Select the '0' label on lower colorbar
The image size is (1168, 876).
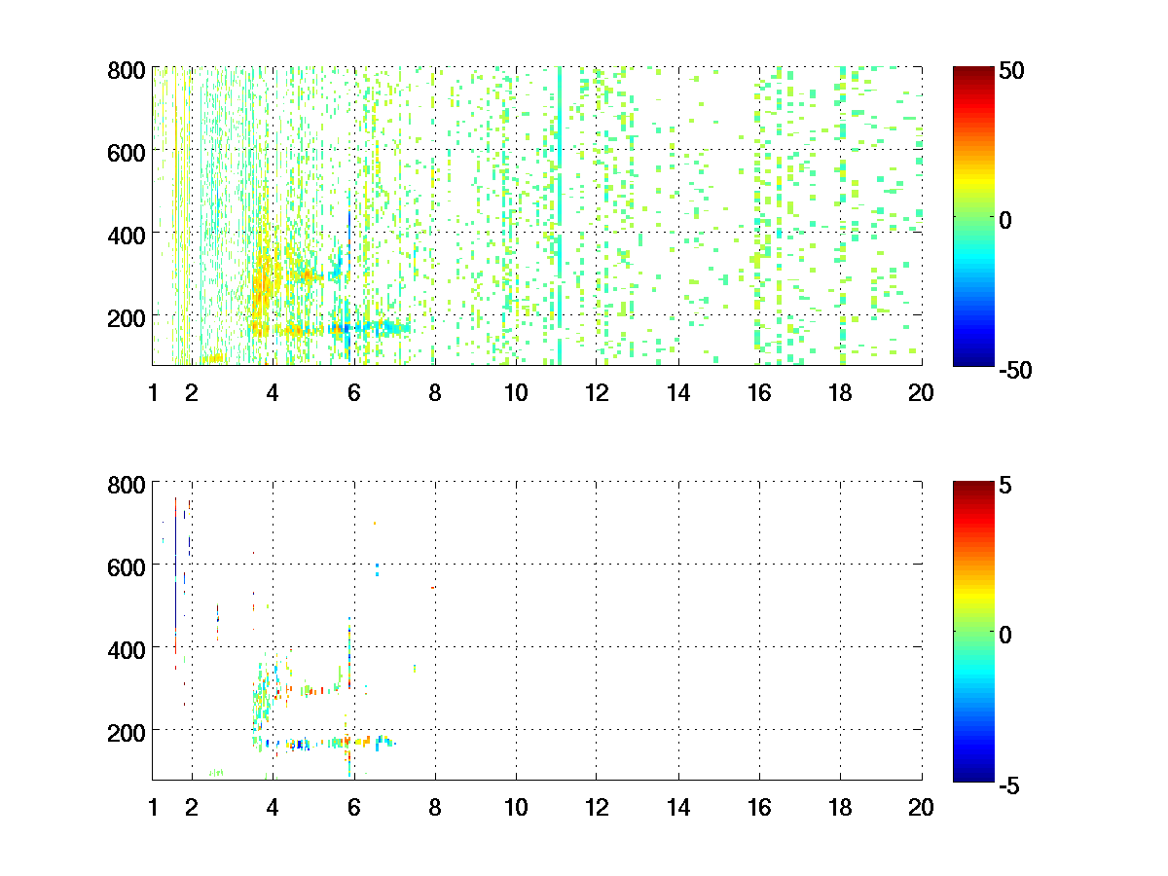1006,636
